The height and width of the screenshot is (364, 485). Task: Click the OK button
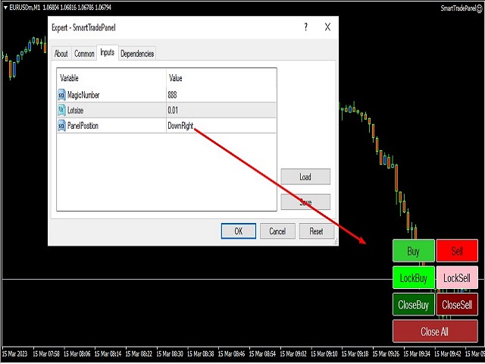(239, 231)
